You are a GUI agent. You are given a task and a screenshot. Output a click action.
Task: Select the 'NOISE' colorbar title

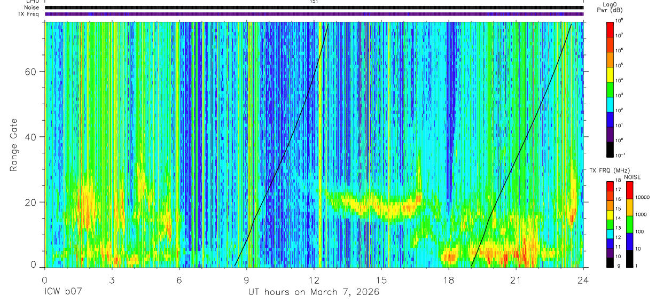coord(632,177)
